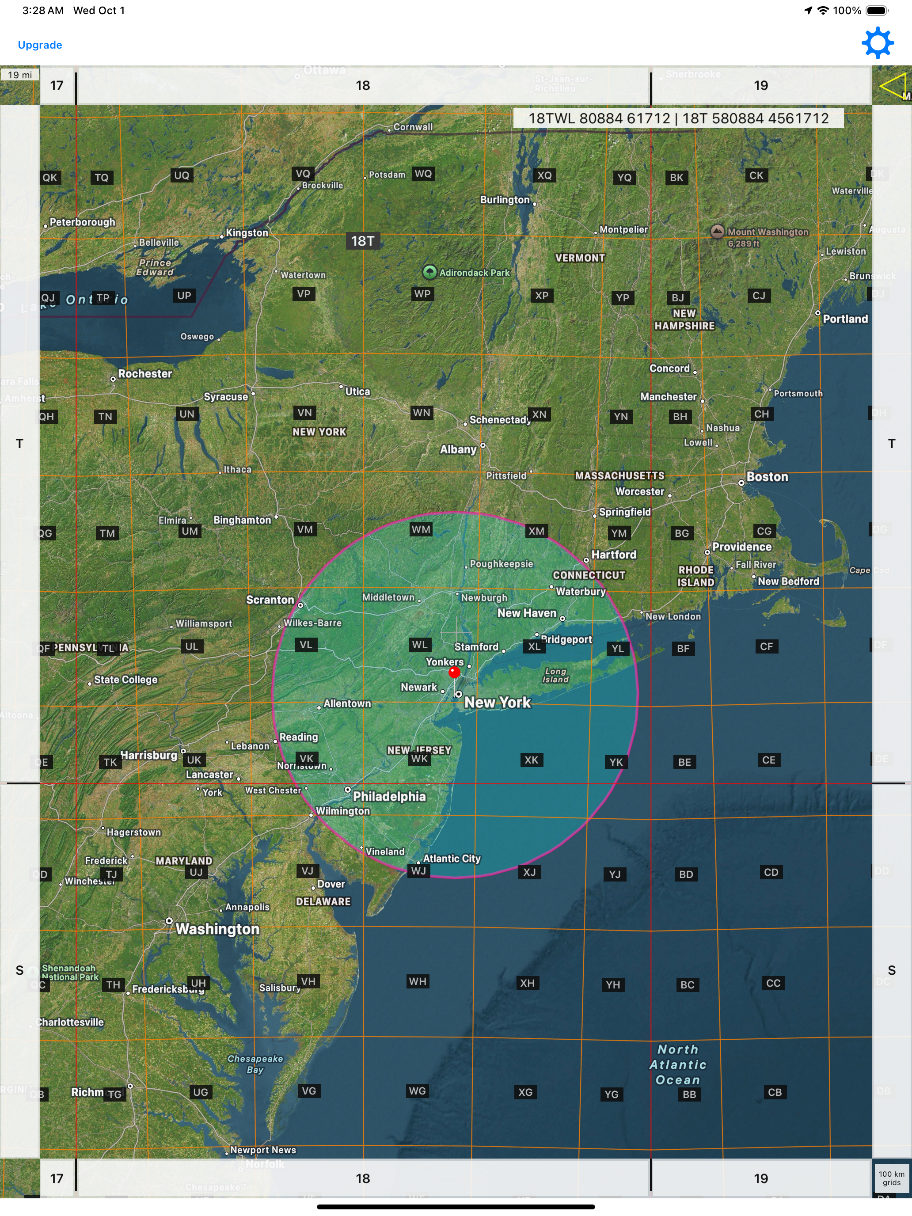The height and width of the screenshot is (1216, 912).
Task: Tap the Adirondack Park green pin
Action: point(429,272)
